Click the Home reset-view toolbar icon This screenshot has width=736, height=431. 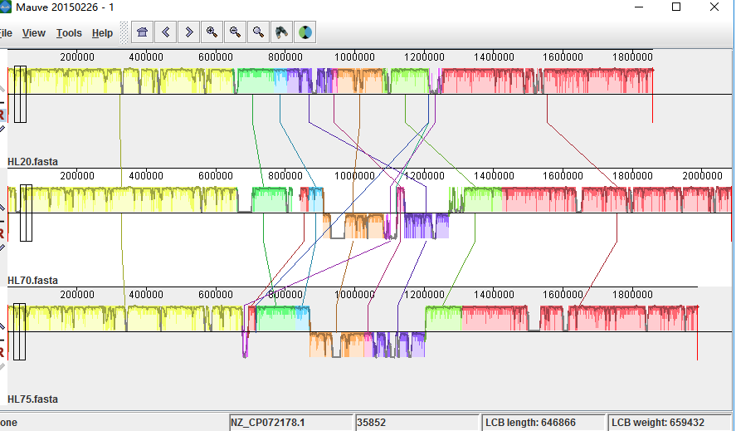(x=142, y=32)
